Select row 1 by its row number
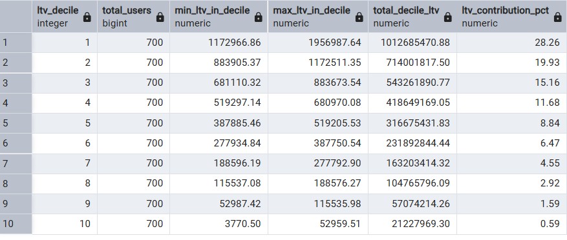 click(x=16, y=43)
